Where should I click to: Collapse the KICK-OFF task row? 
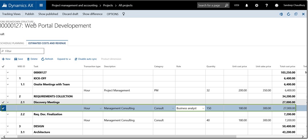8,78
